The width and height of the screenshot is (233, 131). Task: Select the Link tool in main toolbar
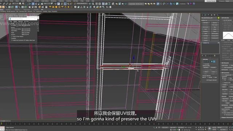[x=4, y=4]
